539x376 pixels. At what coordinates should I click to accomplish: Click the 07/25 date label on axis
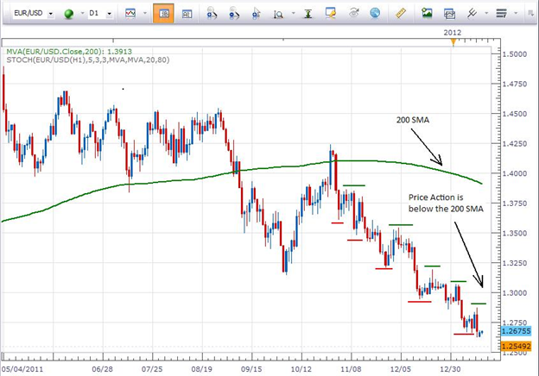click(x=152, y=369)
